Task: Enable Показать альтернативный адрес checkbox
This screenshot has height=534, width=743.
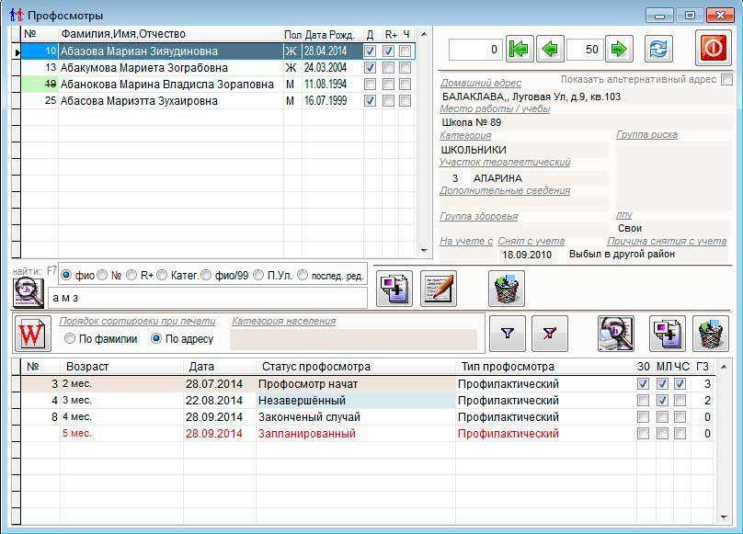Action: tap(726, 80)
